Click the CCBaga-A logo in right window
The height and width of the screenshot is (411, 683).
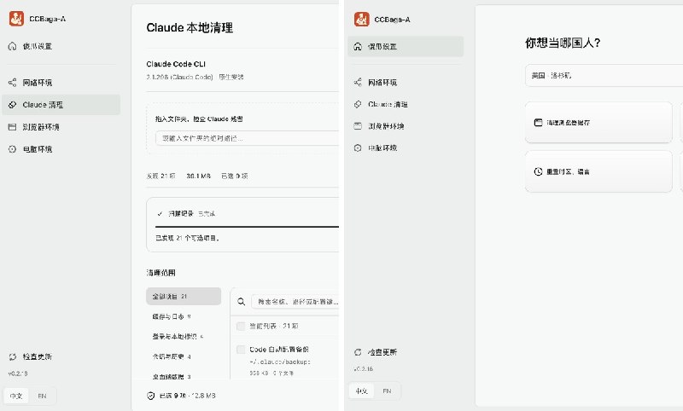pos(361,19)
